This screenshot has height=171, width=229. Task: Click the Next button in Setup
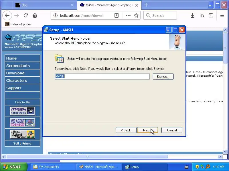[x=147, y=130]
